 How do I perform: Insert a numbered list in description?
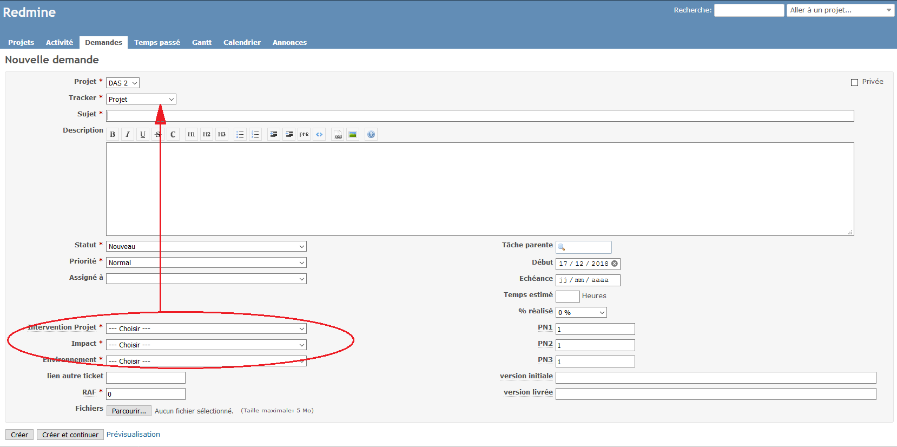click(x=255, y=134)
